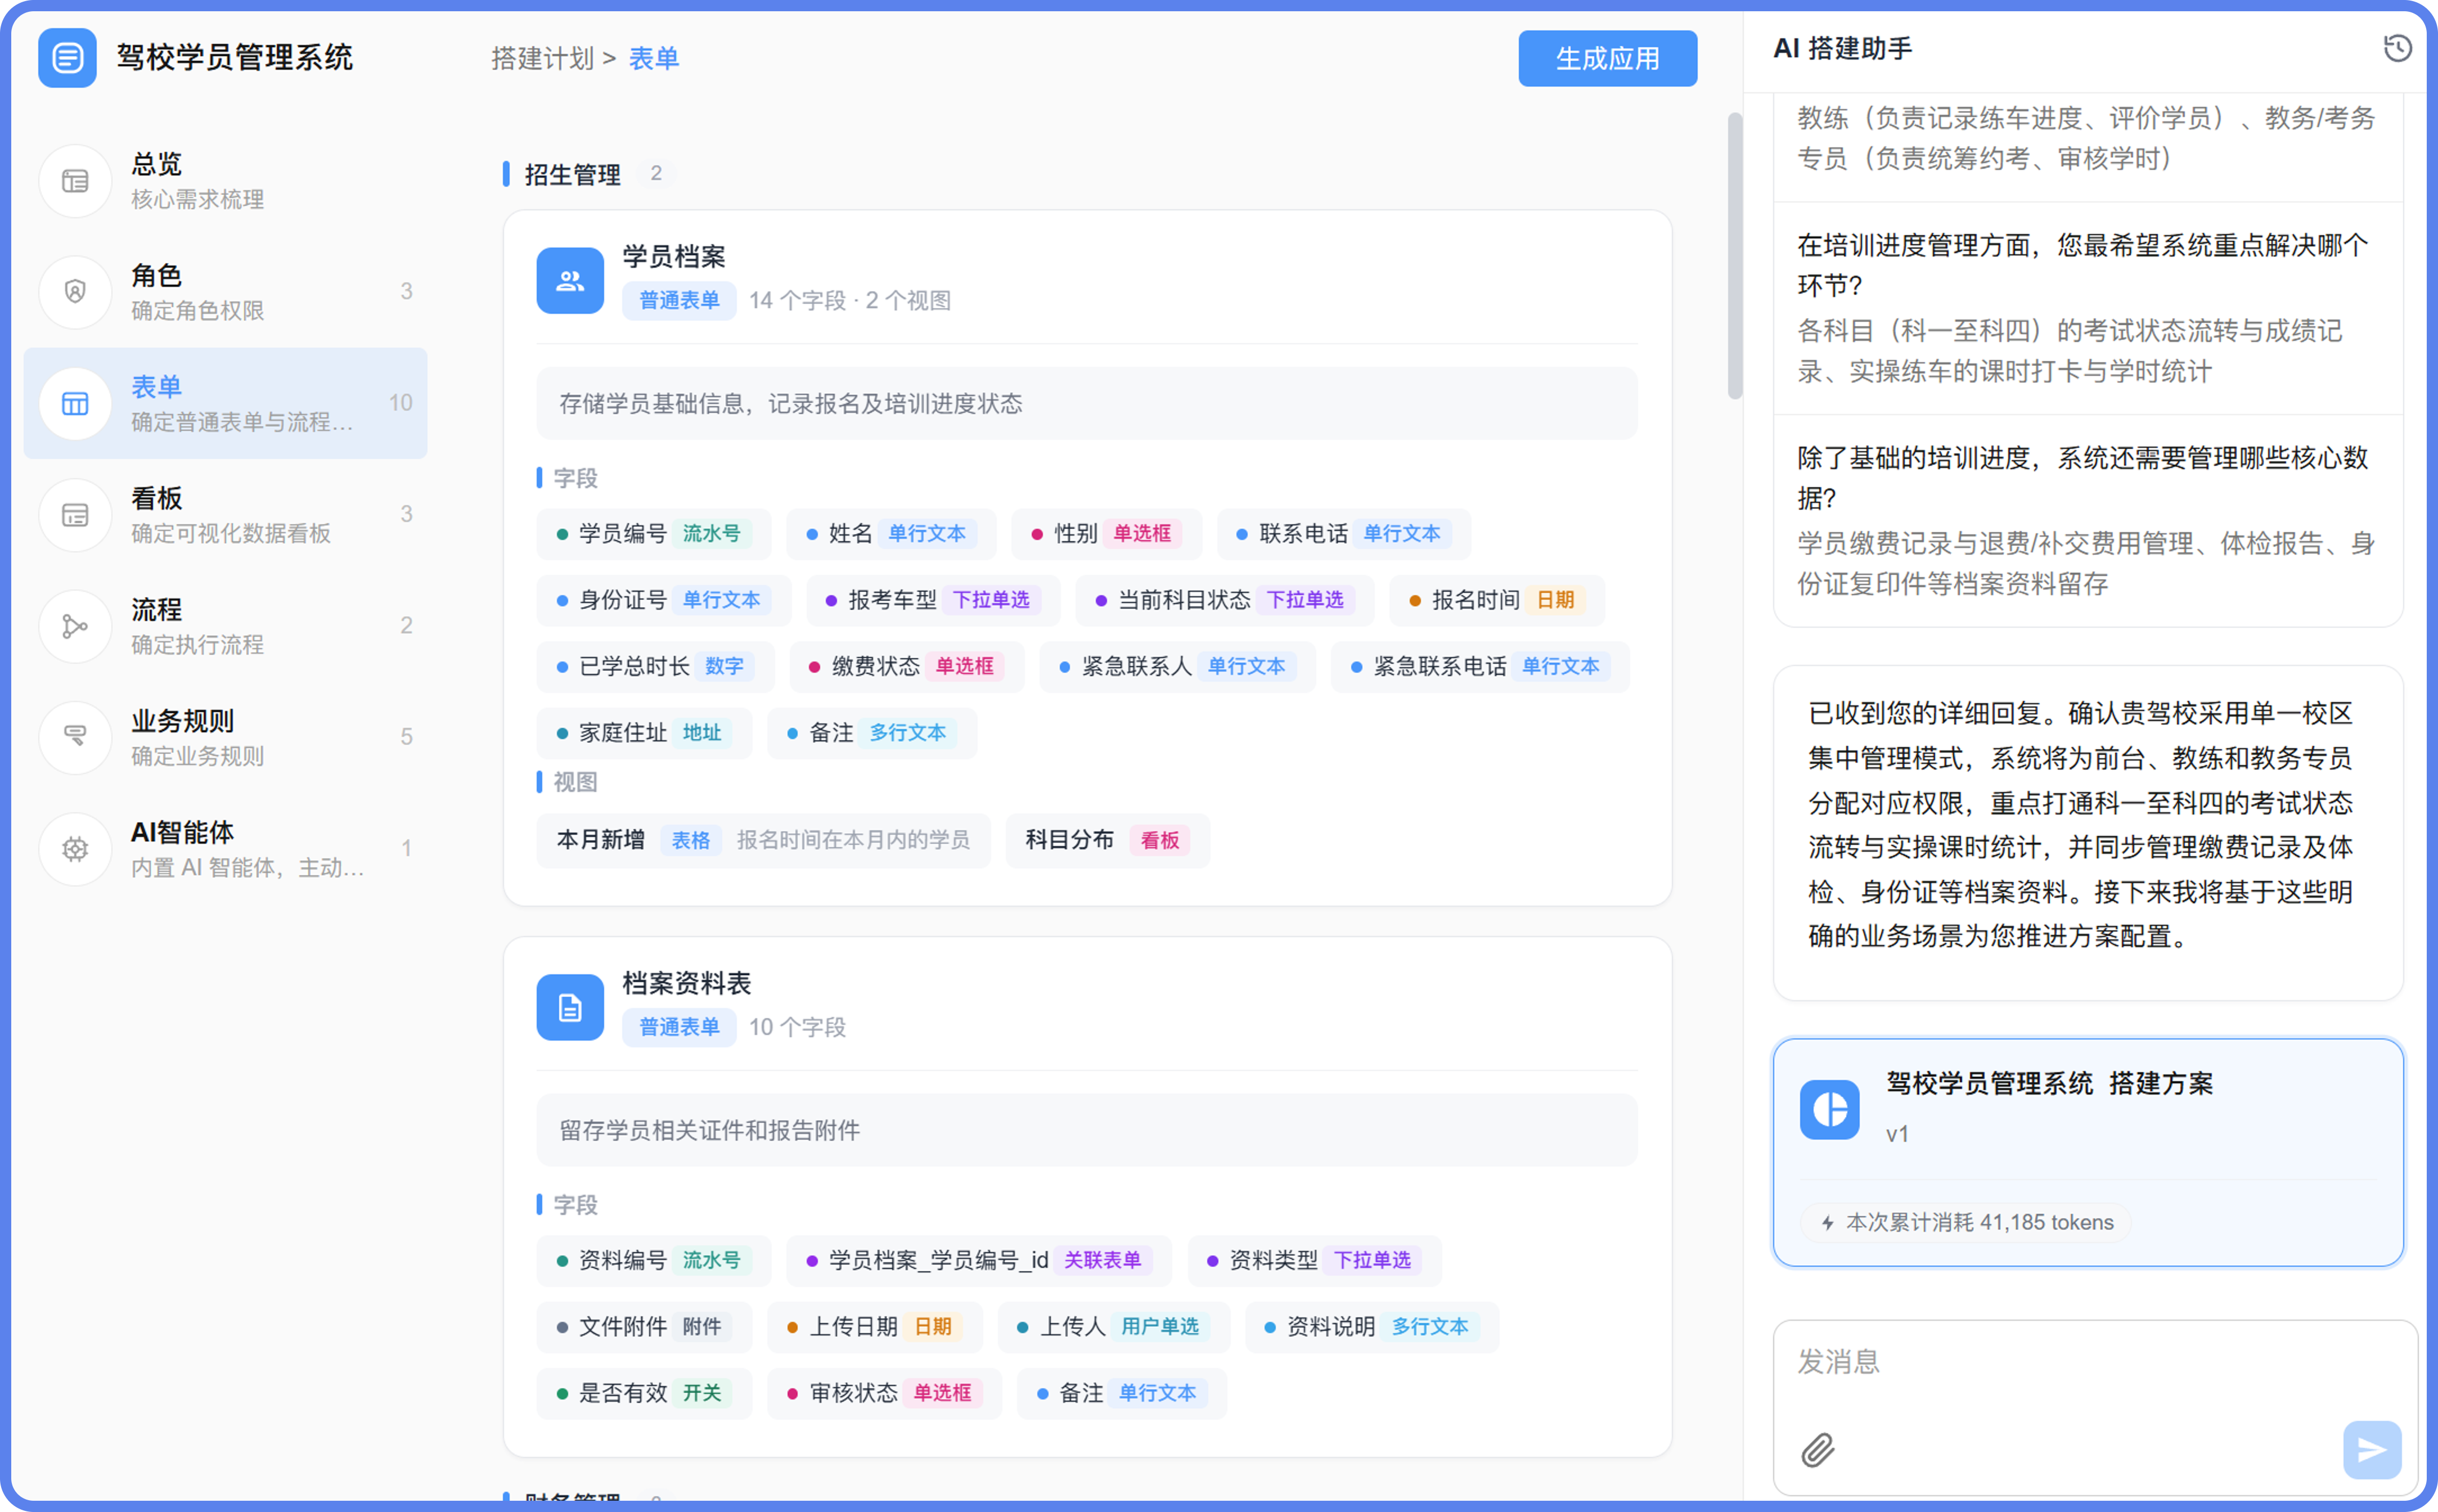Click the send message arrow button
Screen dimensions: 2438x1512
pyautogui.click(x=2372, y=1450)
